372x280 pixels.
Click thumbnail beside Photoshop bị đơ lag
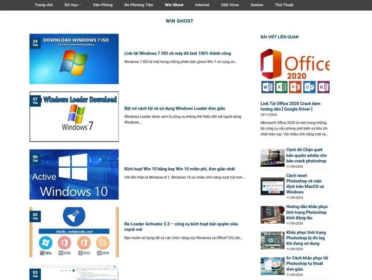272,240
